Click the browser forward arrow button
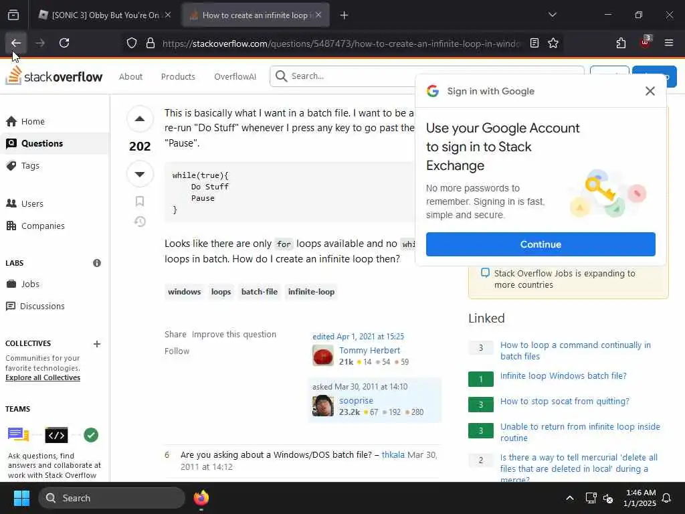Viewport: 685px width, 514px height. [x=40, y=43]
